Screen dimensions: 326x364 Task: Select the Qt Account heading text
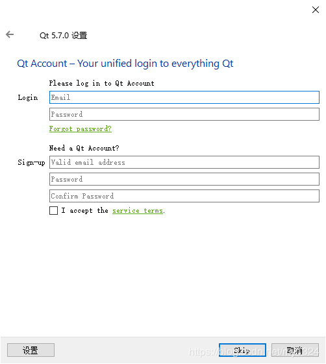point(125,64)
